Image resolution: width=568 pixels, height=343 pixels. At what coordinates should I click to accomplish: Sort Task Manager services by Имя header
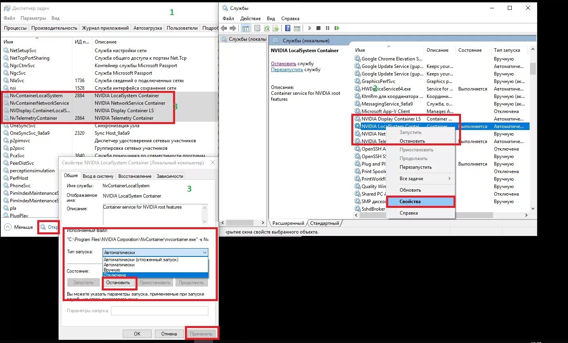(x=37, y=41)
